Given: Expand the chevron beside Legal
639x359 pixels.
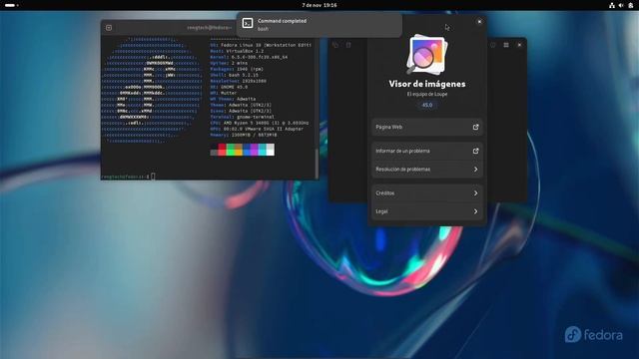Looking at the screenshot, I should tap(475, 211).
